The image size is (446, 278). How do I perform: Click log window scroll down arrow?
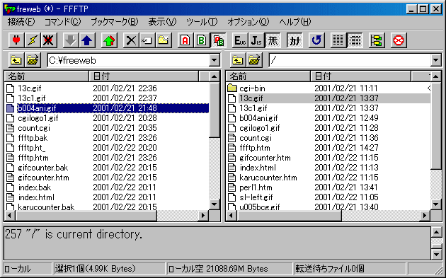[436, 254]
